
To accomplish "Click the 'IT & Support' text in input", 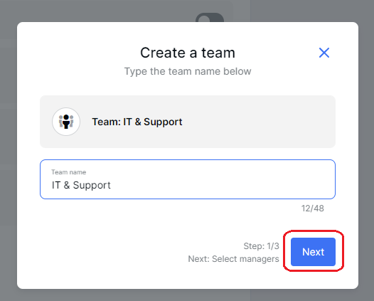I will [81, 185].
